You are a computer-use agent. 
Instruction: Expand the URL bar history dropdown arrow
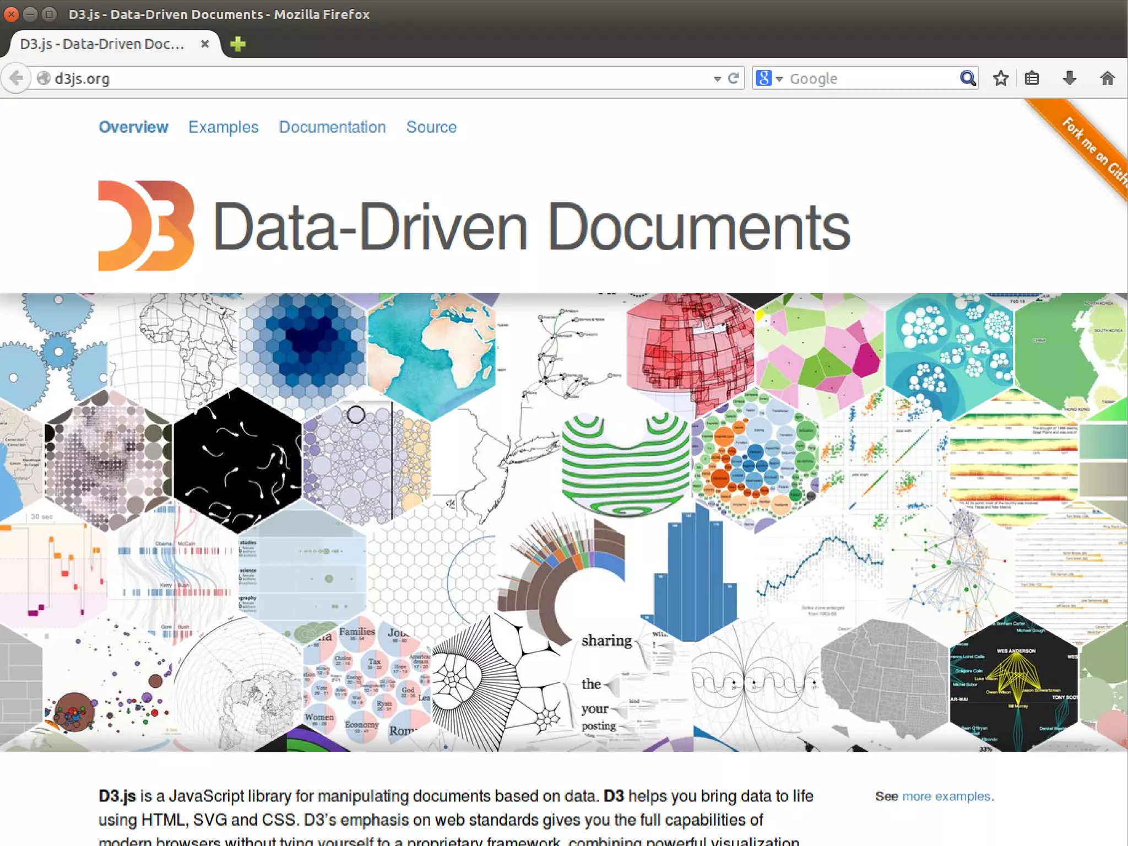click(x=717, y=79)
